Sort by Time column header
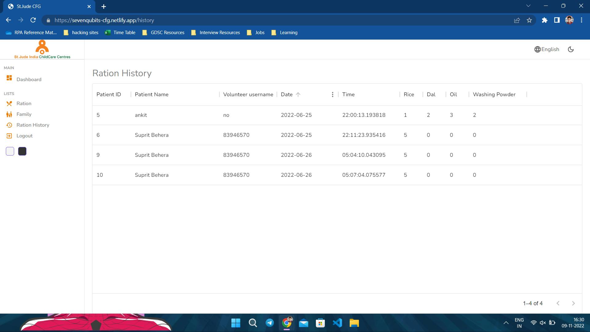 point(348,95)
